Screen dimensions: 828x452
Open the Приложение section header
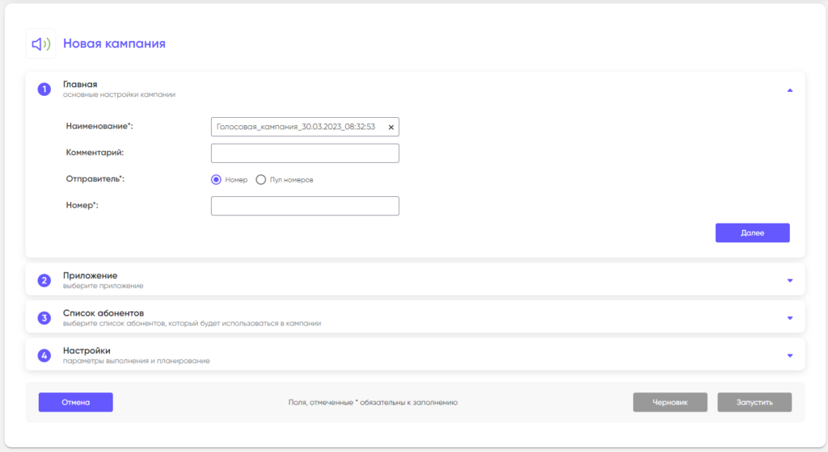tap(91, 276)
